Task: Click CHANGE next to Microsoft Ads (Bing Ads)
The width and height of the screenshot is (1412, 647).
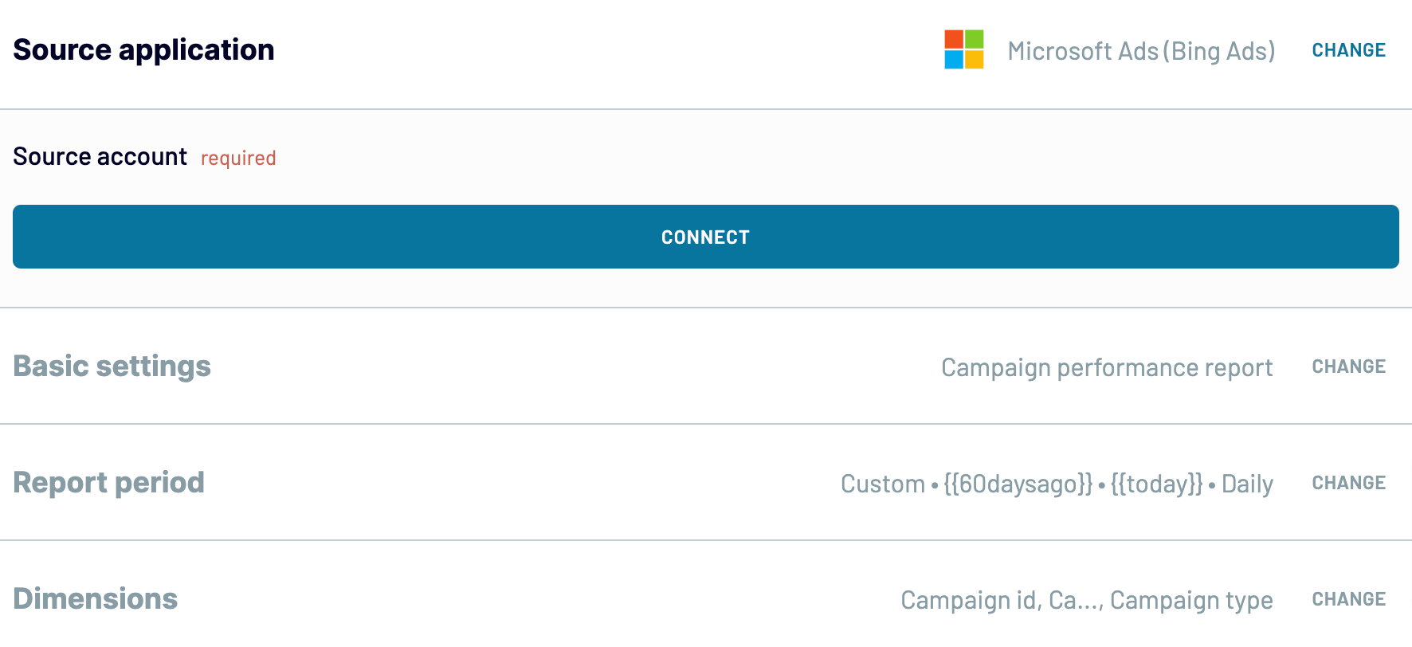Action: [x=1348, y=49]
